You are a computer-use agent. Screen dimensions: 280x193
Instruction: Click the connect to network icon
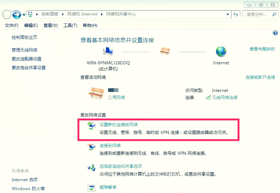pyautogui.click(x=91, y=147)
